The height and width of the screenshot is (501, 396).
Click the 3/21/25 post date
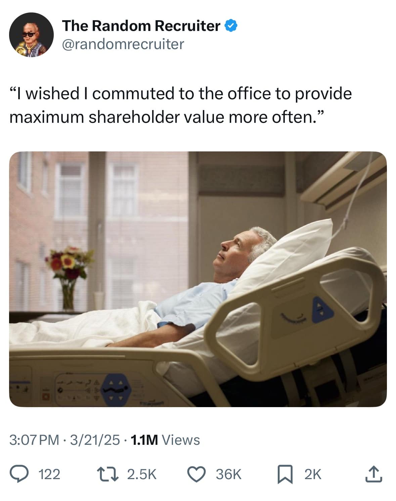[x=95, y=440]
